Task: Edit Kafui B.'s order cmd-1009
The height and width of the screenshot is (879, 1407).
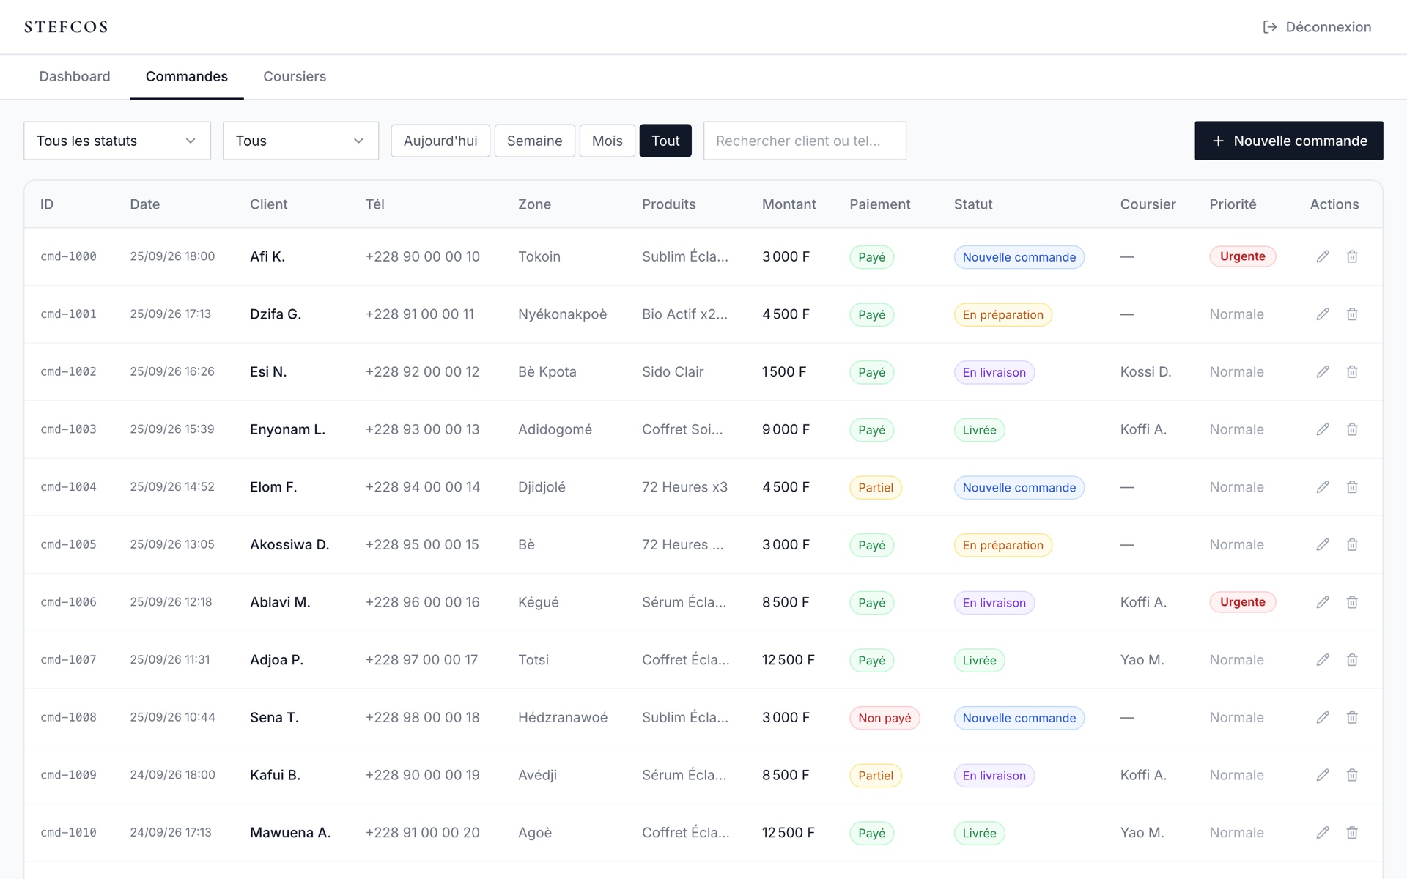Action: [1323, 775]
